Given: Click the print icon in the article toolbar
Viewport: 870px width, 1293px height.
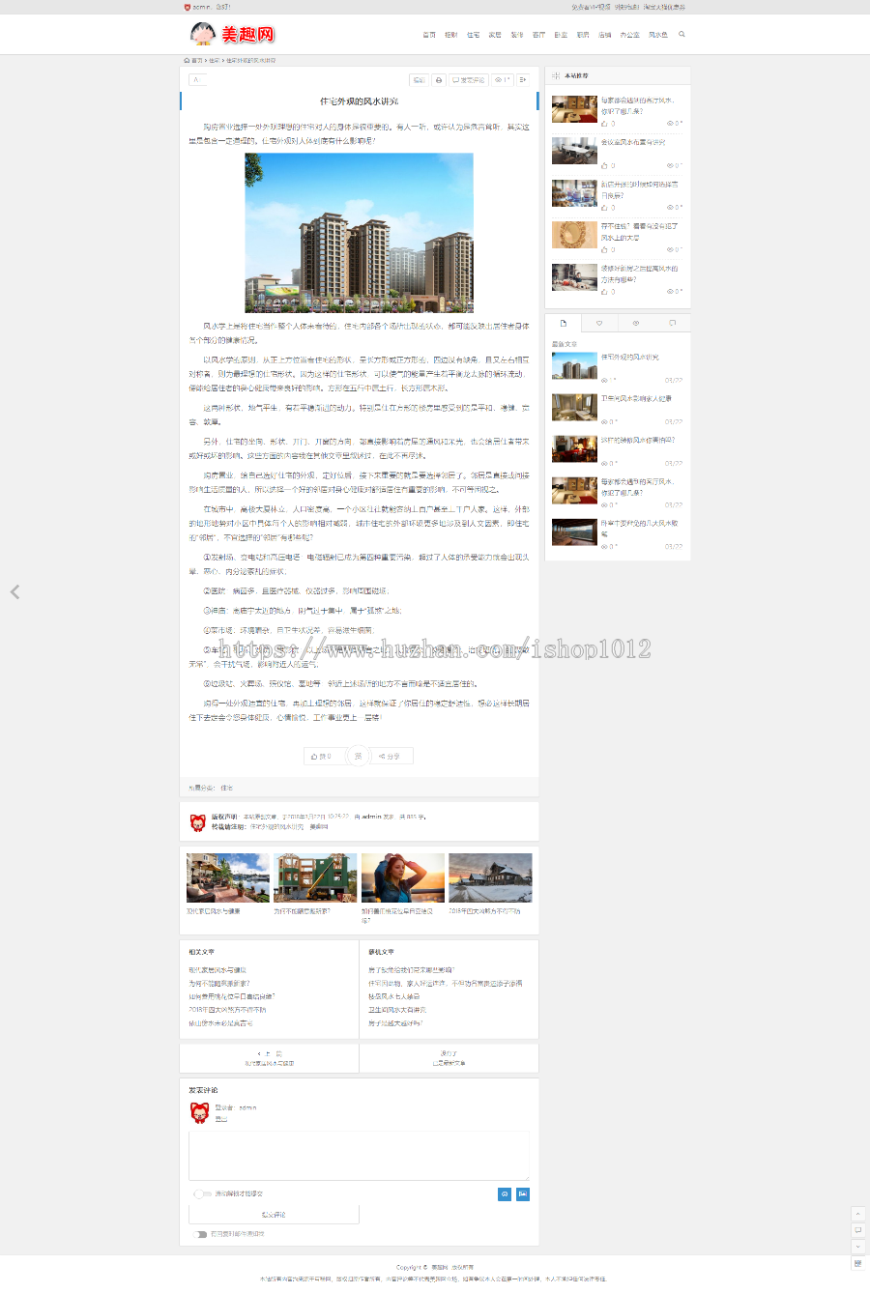Looking at the screenshot, I should tap(439, 80).
